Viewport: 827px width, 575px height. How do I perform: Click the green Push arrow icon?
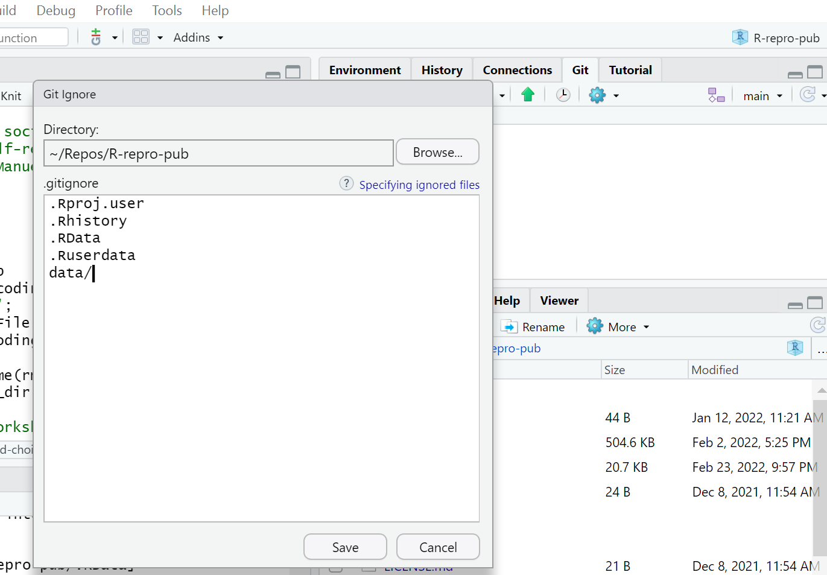528,95
